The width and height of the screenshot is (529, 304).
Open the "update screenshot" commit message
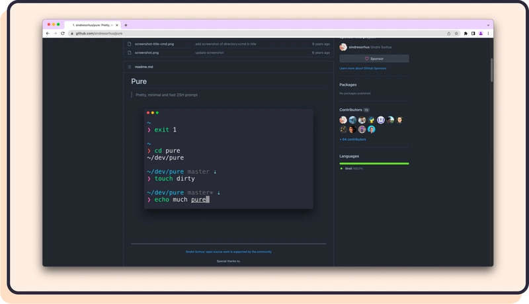tap(209, 53)
